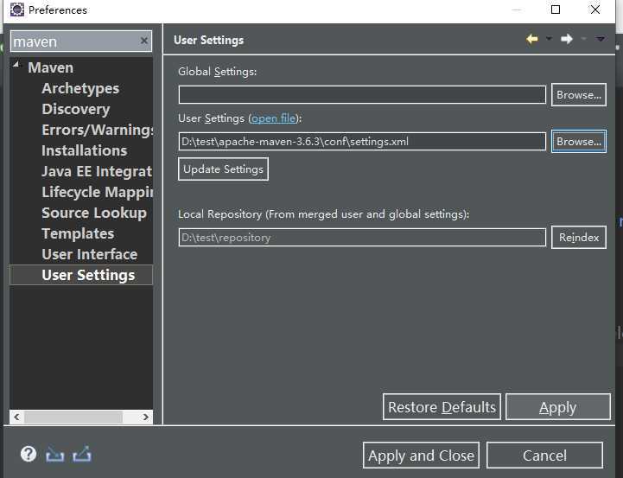
Task: Open the Installations preference page
Action: [x=85, y=150]
